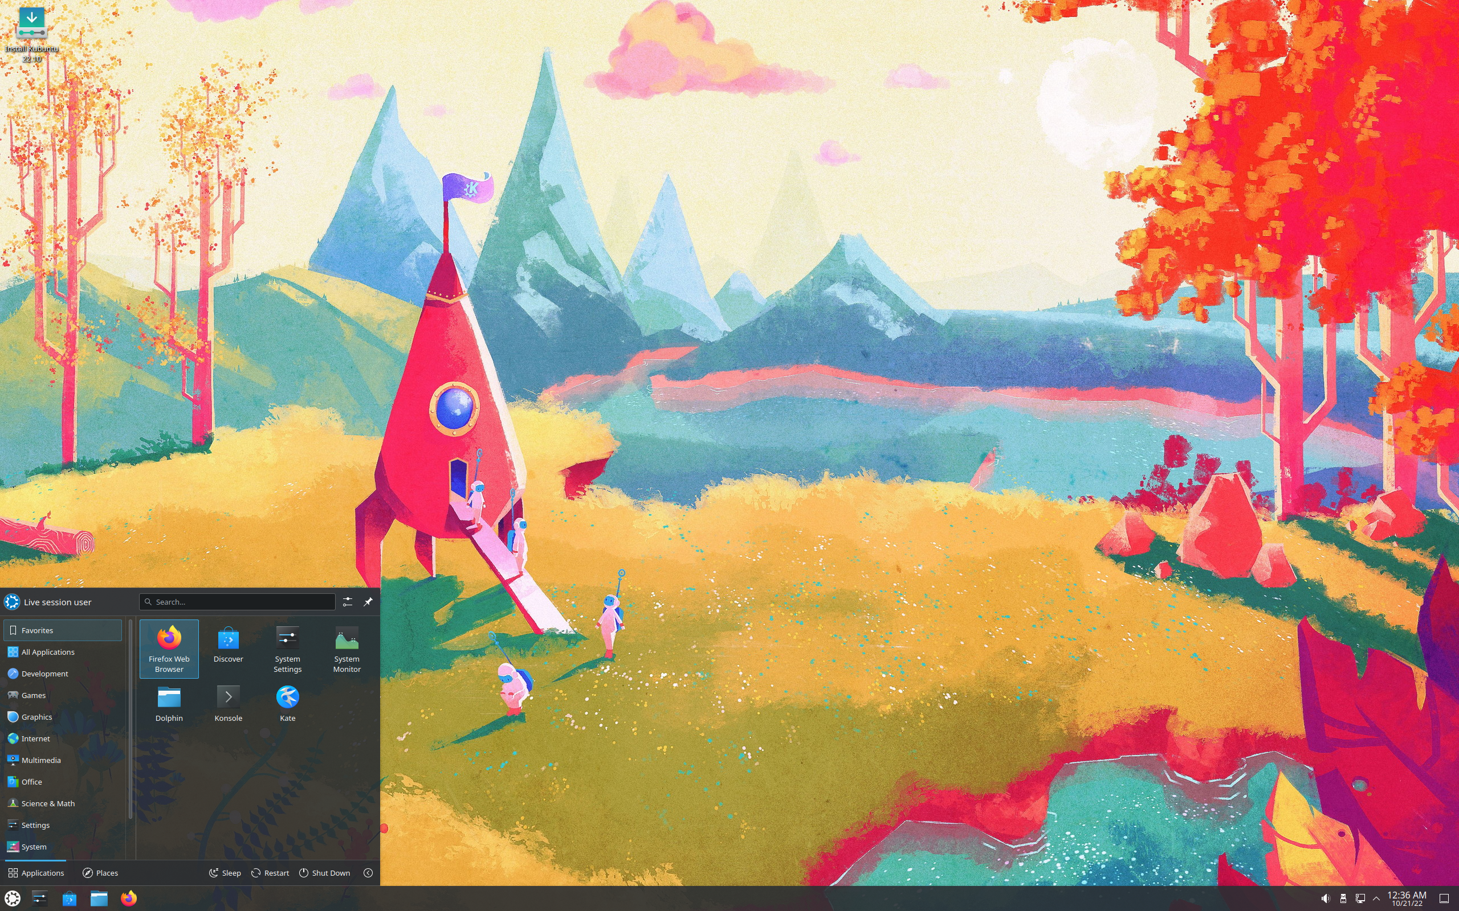
Task: Click Show Desktop button on panel edge
Action: coord(1444,898)
